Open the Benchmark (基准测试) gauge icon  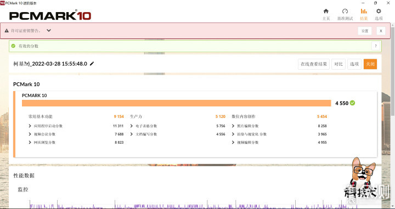click(x=345, y=11)
